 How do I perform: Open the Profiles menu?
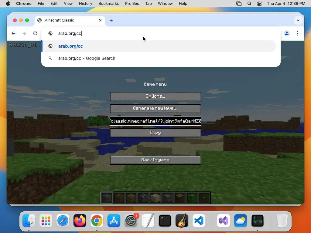tap(132, 3)
